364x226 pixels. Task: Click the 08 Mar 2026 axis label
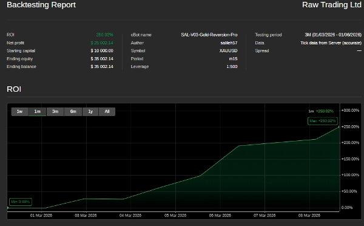[309, 216]
